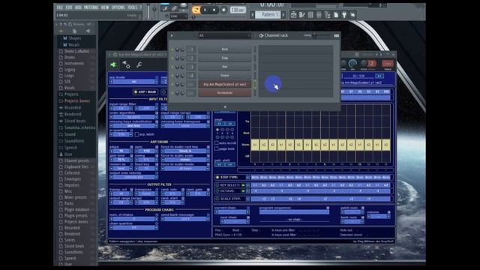Open the order algorithm dropdown
Screen dimensions: 480x270
click(x=133, y=117)
